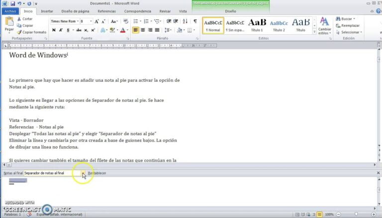
Task: Activate Copiar formato painter
Action: [x=31, y=32]
